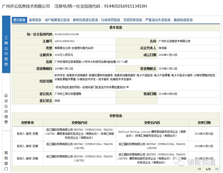Viewport: 223px width, 173px height.
Task: Click the 1/3 page indicator
Action: [208, 169]
